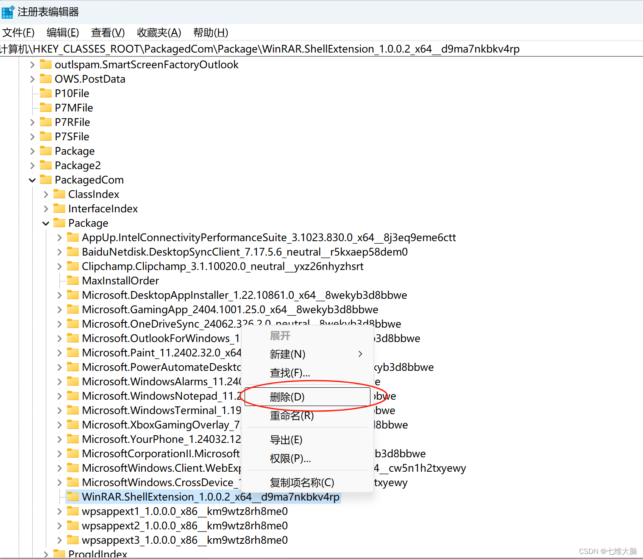Select the InterfaceIndex key

pyautogui.click(x=103, y=209)
